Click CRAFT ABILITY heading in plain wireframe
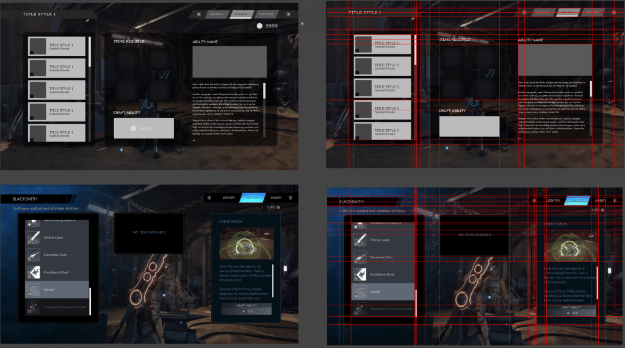 pos(127,113)
